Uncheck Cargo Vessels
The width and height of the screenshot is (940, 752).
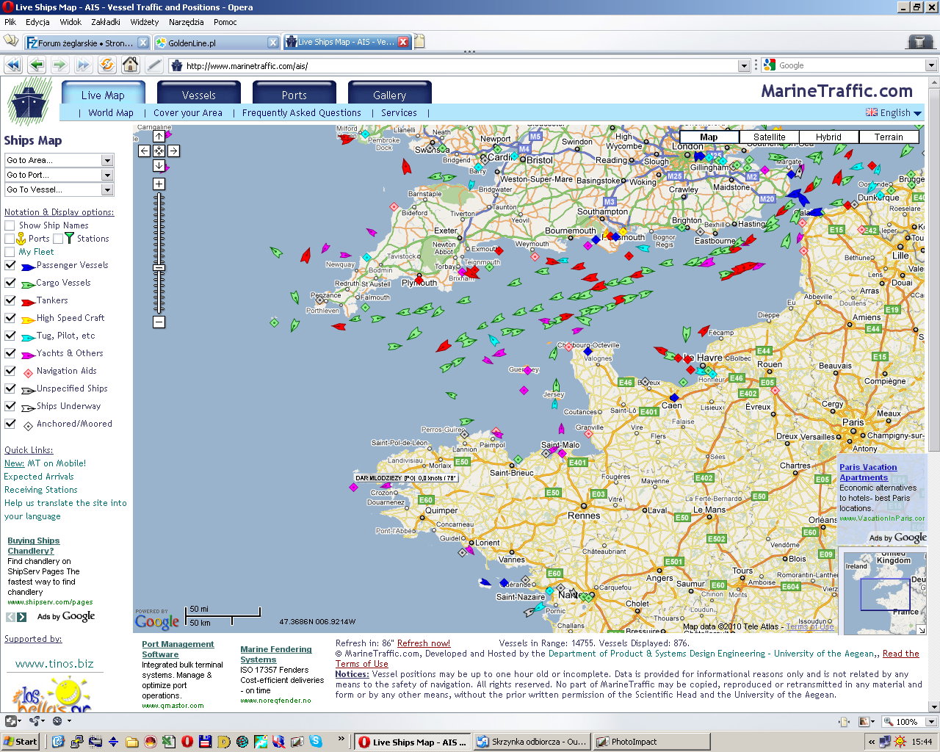10,283
